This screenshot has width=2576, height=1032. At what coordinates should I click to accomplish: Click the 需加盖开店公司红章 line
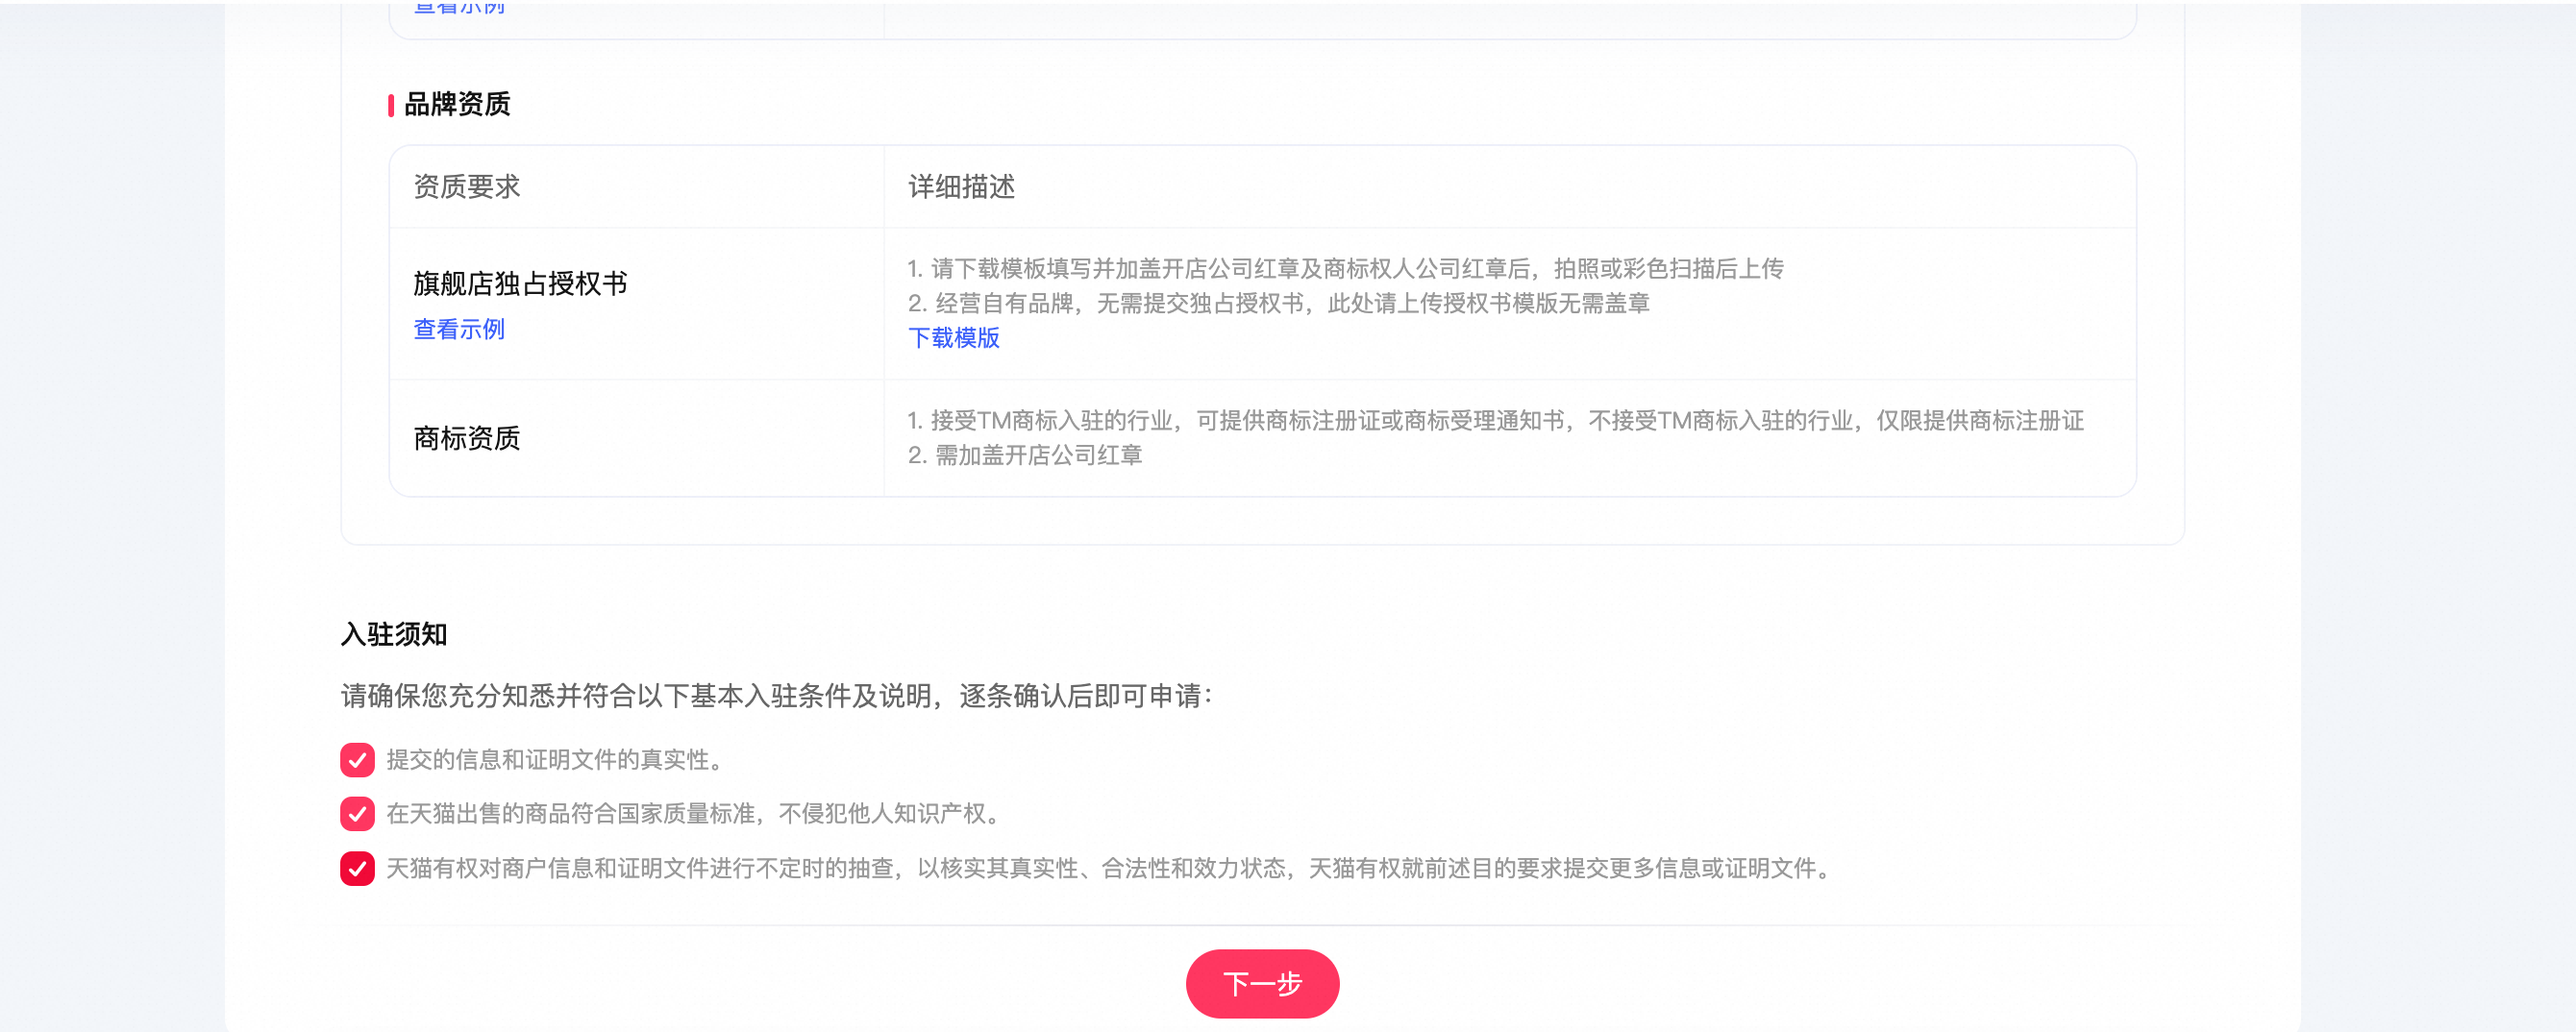point(1025,455)
